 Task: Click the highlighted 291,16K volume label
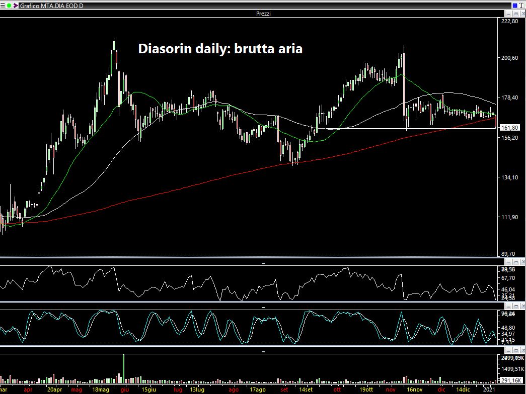click(511, 380)
